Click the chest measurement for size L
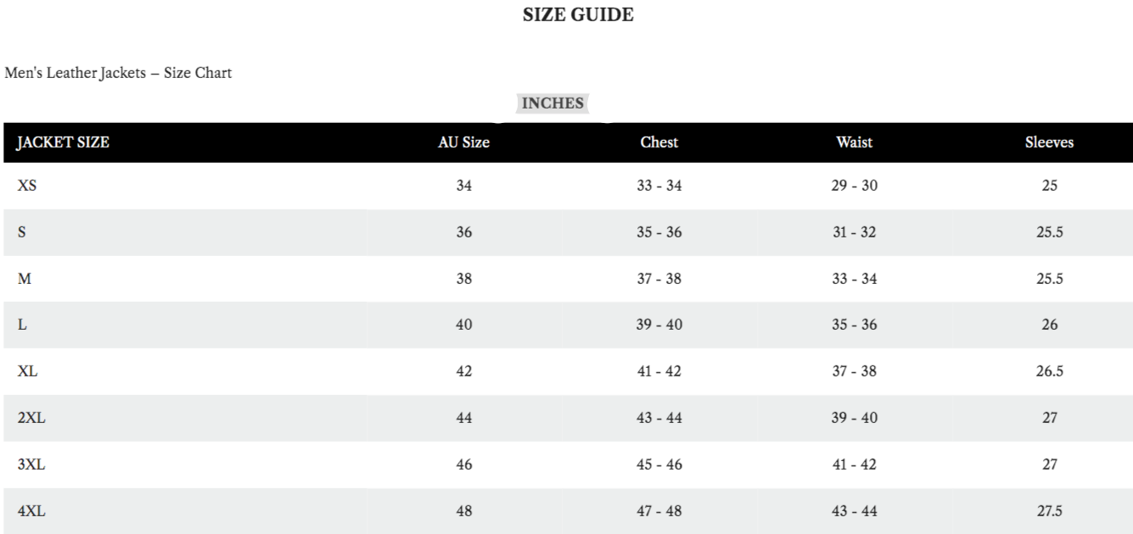Screen dimensions: 1133x534 point(659,325)
